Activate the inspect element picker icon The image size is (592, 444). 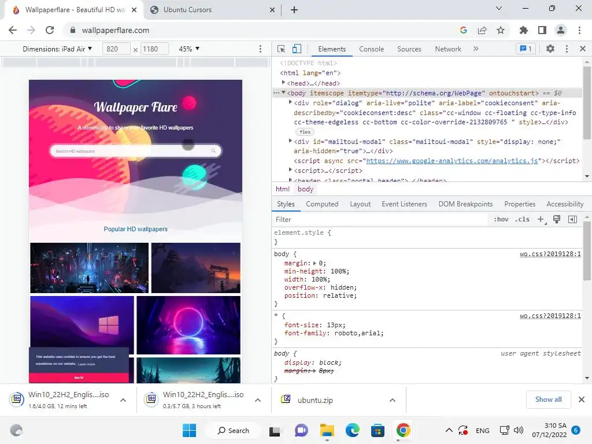(282, 49)
